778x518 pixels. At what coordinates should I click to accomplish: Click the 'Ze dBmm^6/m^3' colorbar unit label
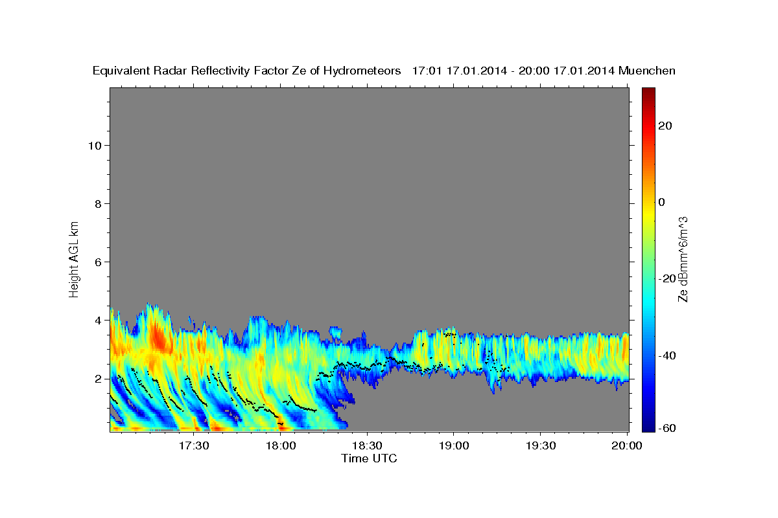click(x=683, y=259)
